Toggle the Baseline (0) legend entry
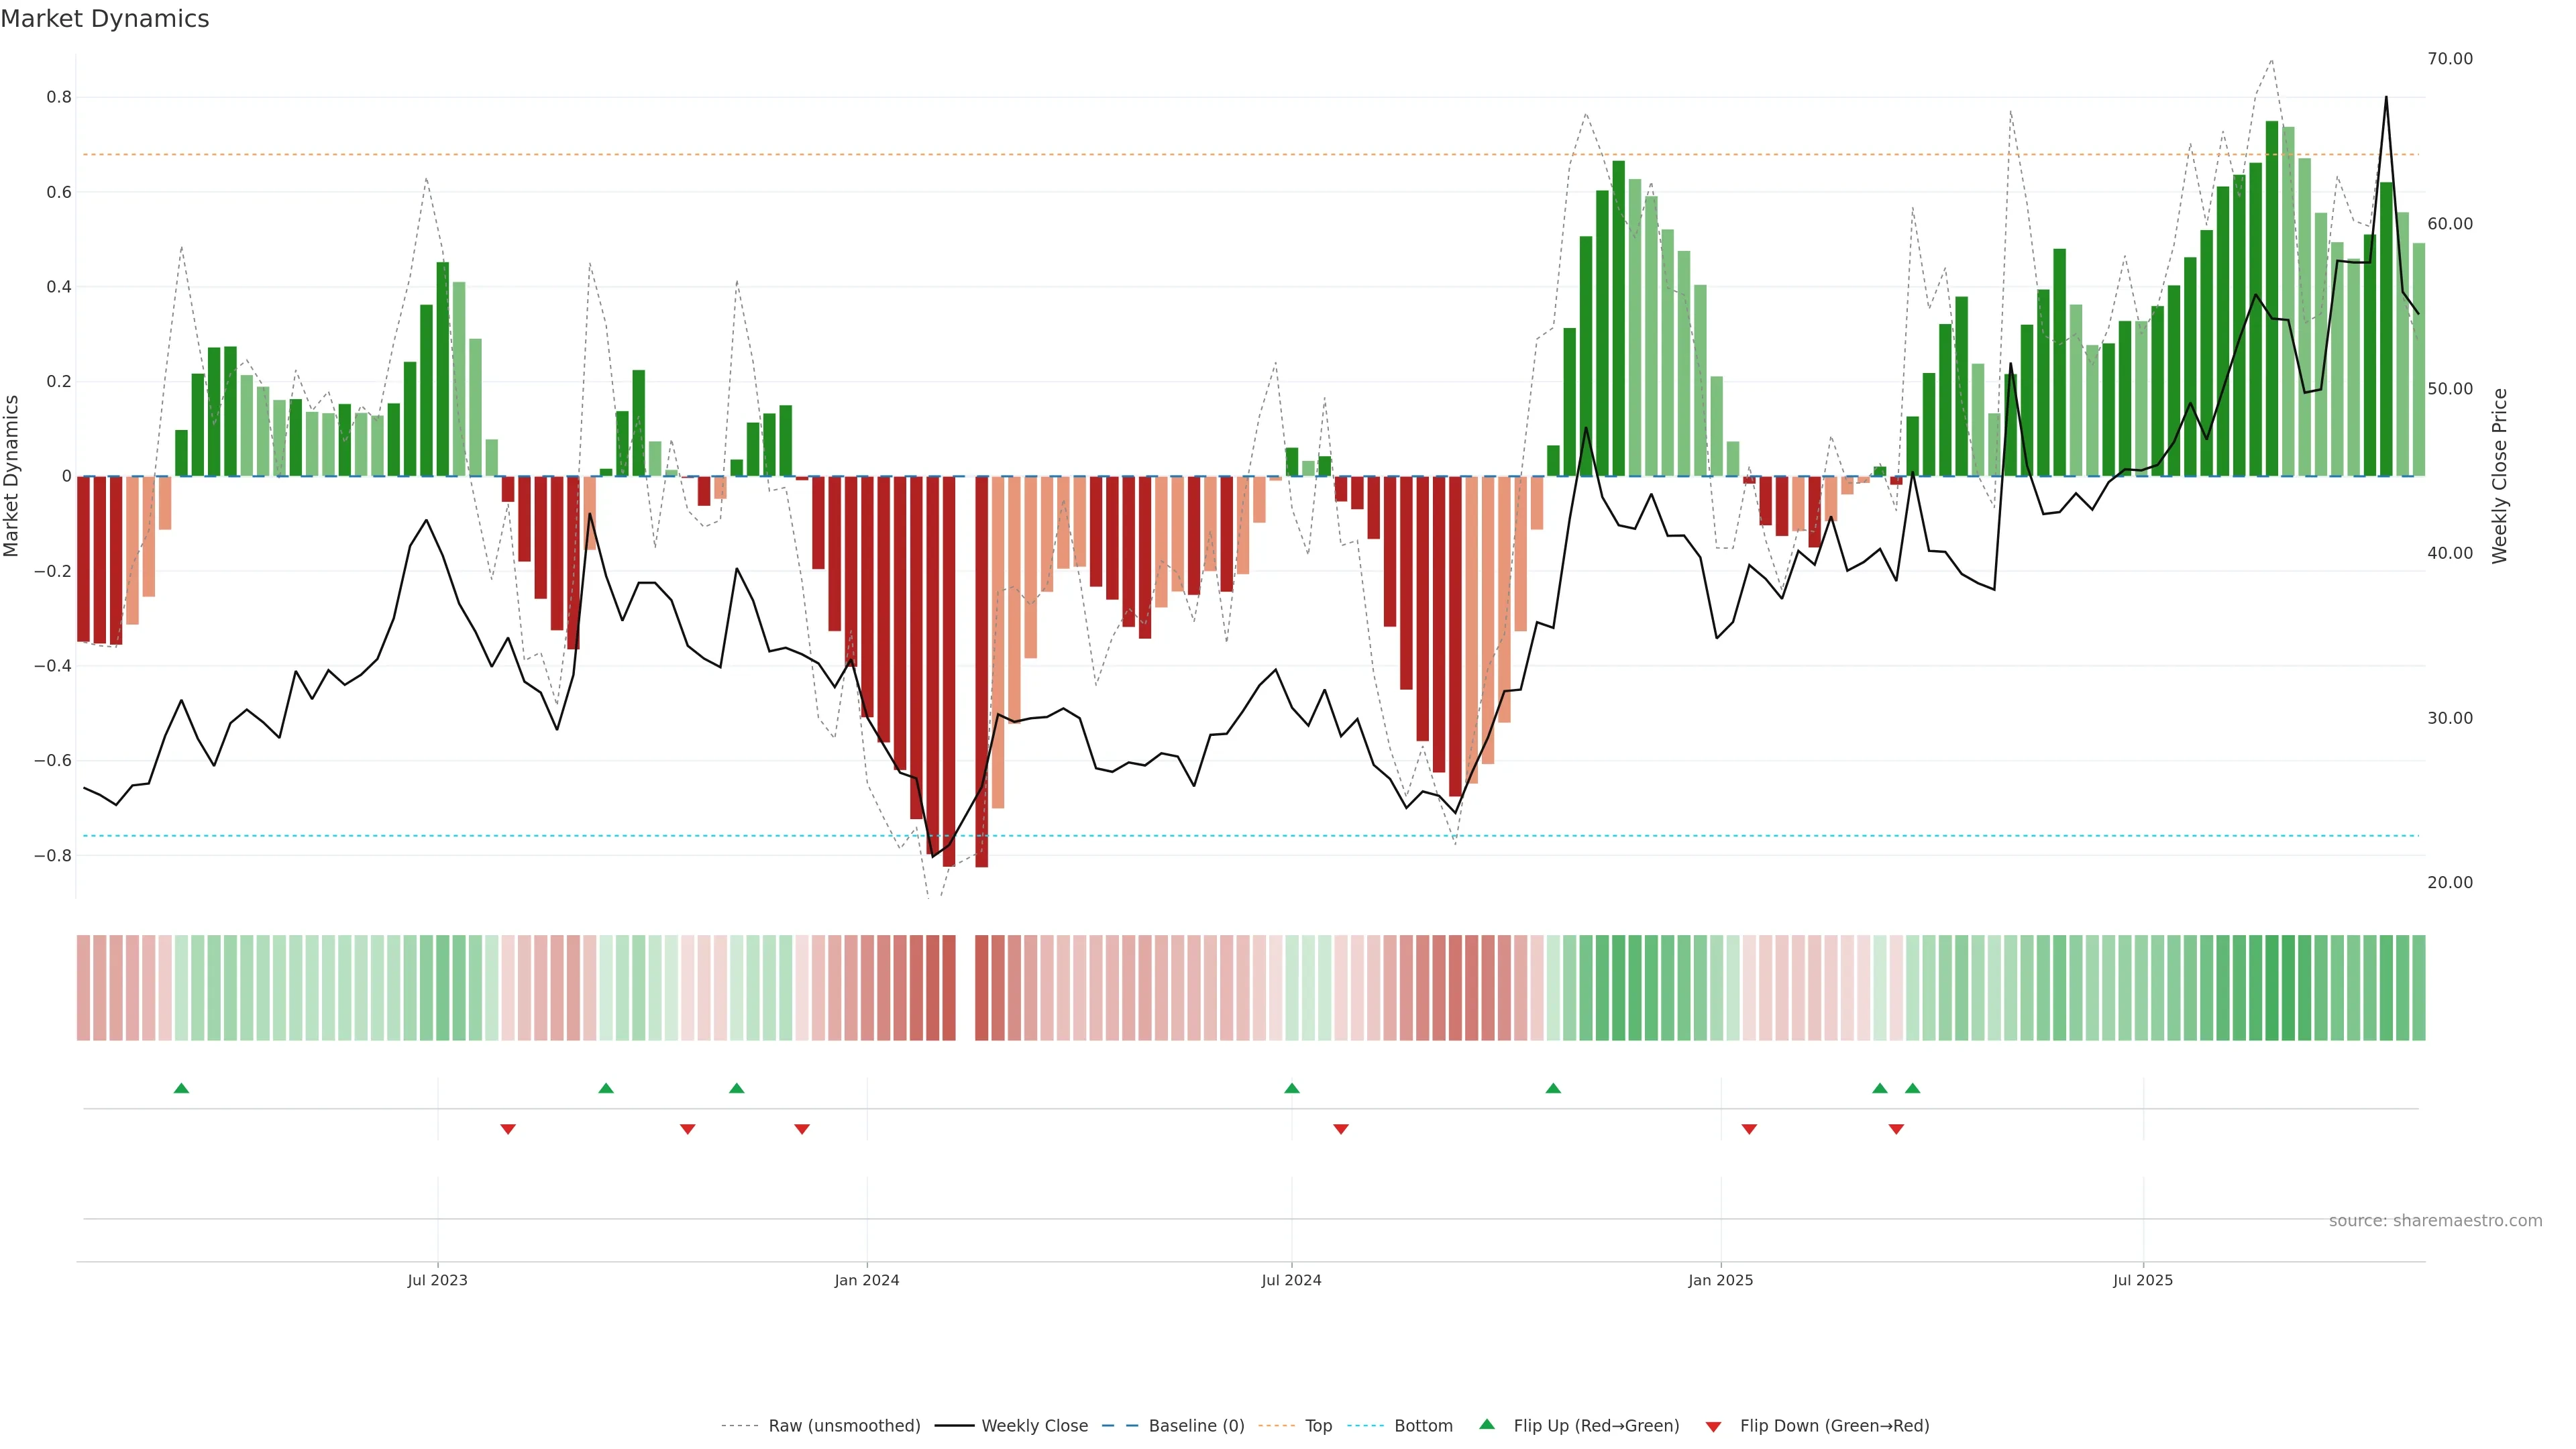Viewport: 2576px width, 1449px height. pos(1196,1426)
